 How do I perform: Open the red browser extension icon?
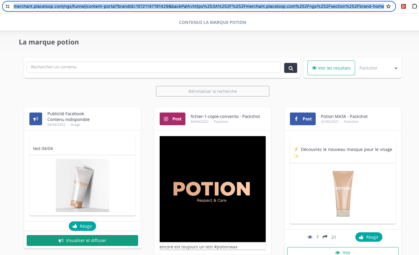pos(404,6)
